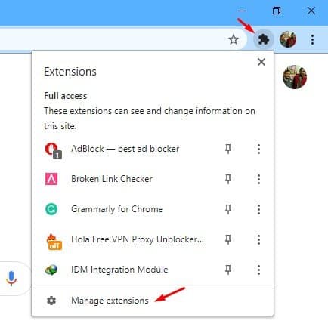
Task: Open more options for AdBlock
Action: (258, 149)
